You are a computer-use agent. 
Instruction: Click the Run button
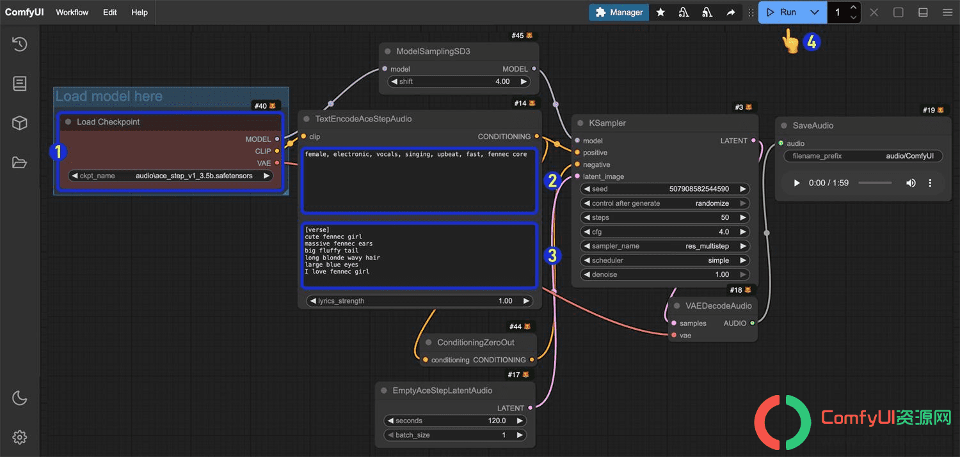tap(781, 12)
